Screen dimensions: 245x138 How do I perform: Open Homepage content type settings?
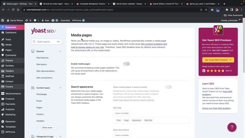click(x=42, y=94)
